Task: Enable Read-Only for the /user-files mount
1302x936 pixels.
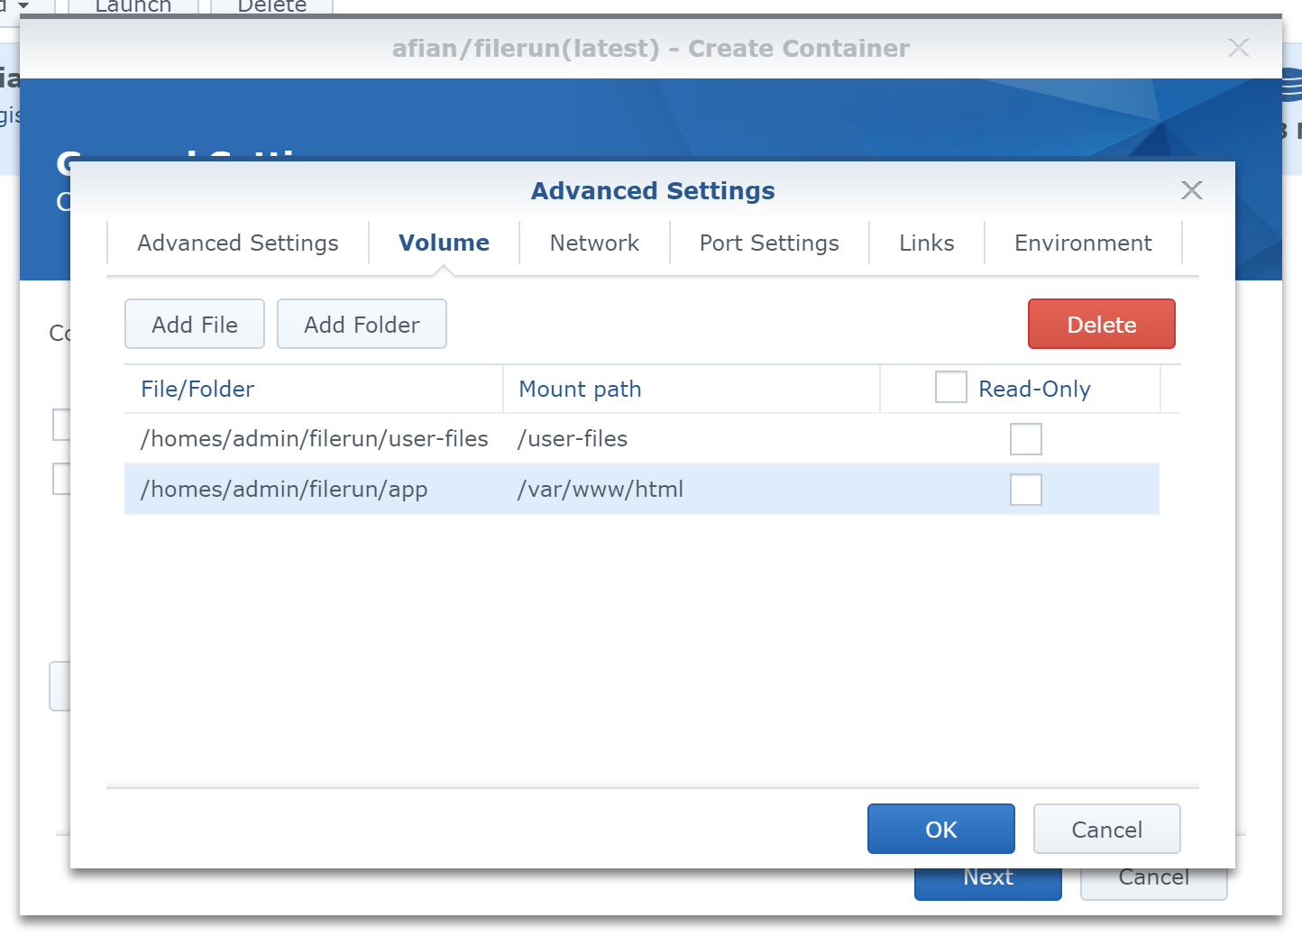Action: pos(1025,439)
